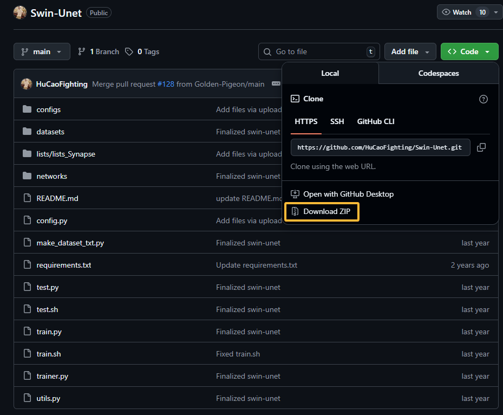This screenshot has width=503, height=415.
Task: Collapse the green Code dropdown button
Action: click(x=469, y=51)
